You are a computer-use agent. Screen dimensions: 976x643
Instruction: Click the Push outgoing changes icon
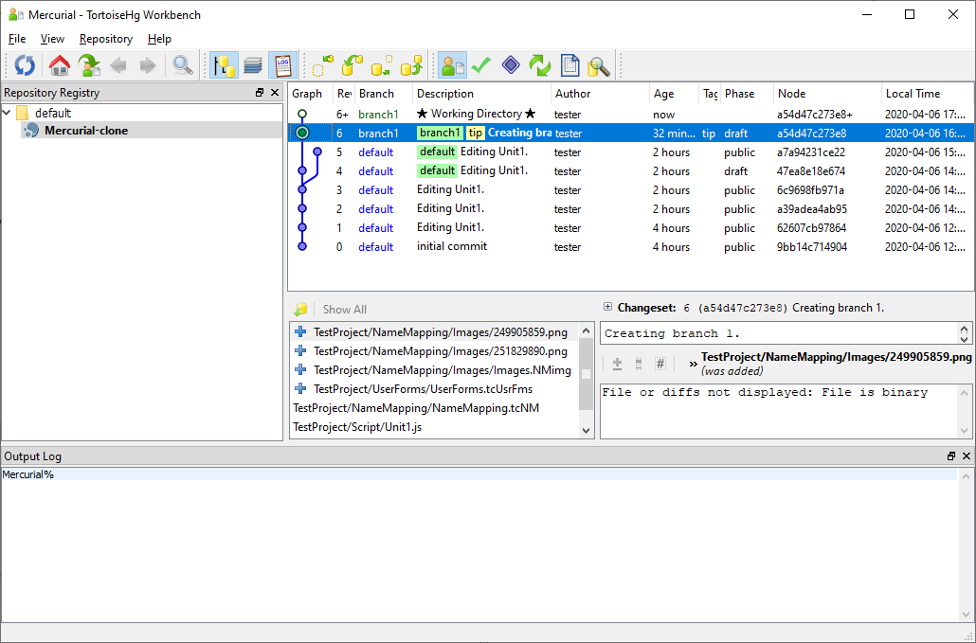coord(411,65)
